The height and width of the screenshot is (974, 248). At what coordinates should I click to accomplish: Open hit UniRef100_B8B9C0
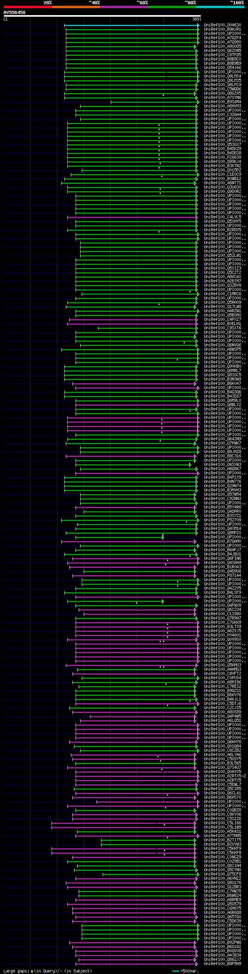[222, 59]
